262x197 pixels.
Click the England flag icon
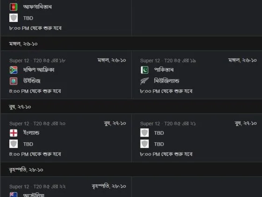coord(14,133)
